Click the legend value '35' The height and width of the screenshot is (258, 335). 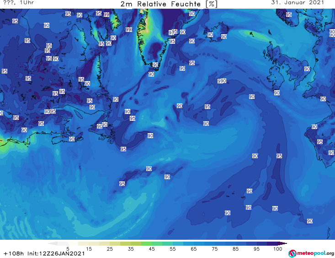(x=131, y=249)
